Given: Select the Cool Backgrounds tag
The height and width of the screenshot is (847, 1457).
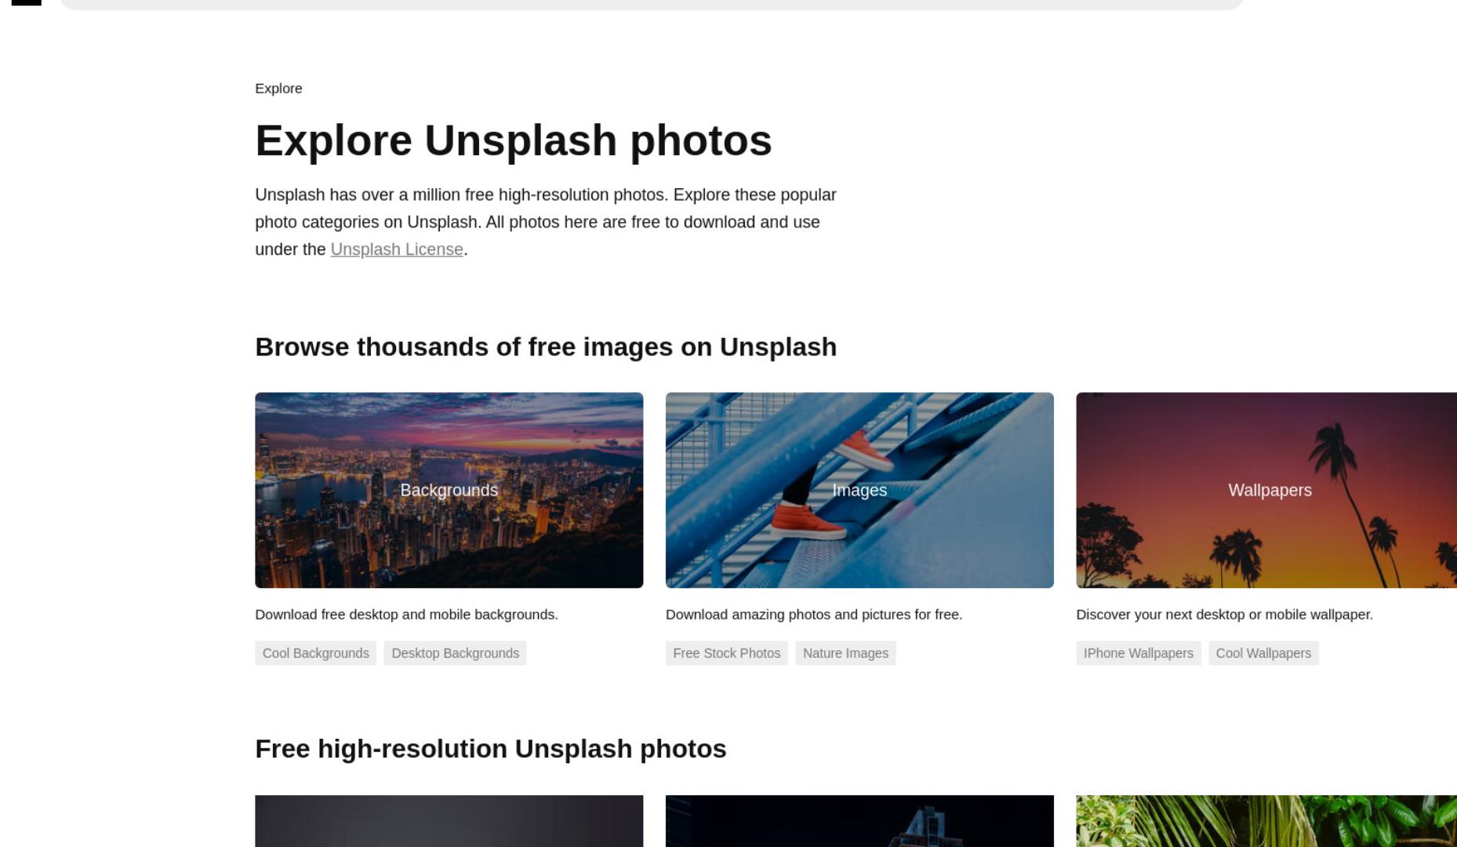Looking at the screenshot, I should pos(315,653).
